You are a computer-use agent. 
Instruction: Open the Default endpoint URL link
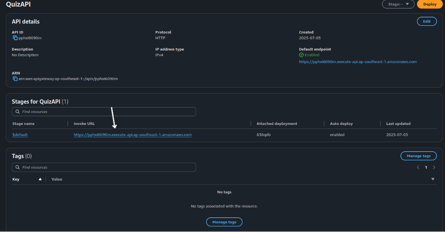pyautogui.click(x=358, y=62)
